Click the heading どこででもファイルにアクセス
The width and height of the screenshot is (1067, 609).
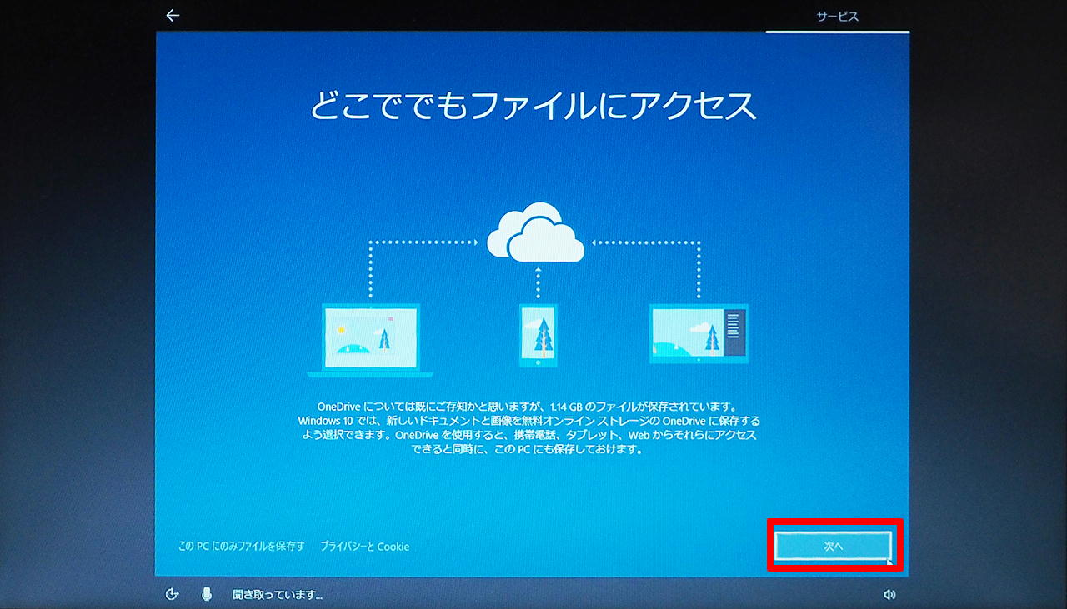(533, 107)
